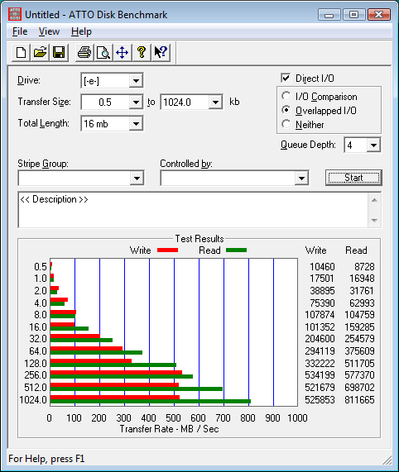Open the View menu
Image resolution: width=399 pixels, height=472 pixels.
49,31
